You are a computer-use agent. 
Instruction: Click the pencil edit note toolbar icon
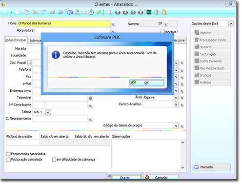coord(91,12)
